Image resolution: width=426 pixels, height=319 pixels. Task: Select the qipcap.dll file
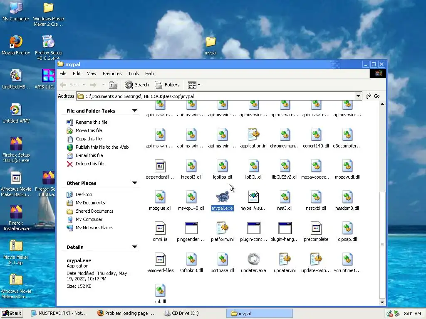pyautogui.click(x=347, y=232)
